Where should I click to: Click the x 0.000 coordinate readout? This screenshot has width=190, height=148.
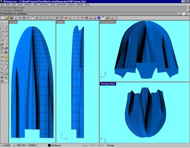tap(6, 146)
